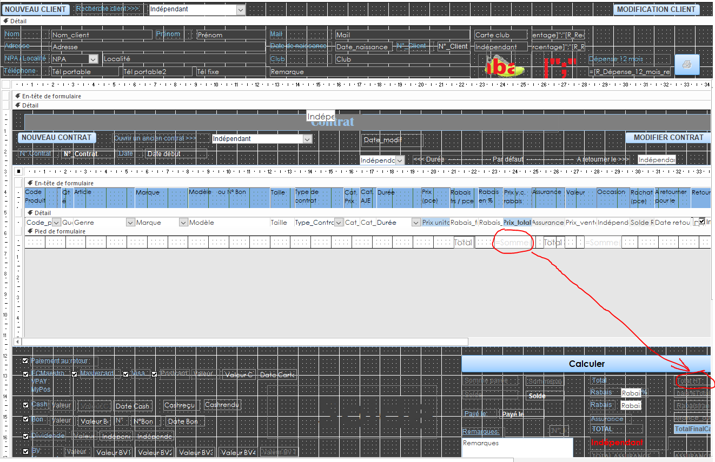Open the Marque combo arrow in detail row

coord(183,223)
